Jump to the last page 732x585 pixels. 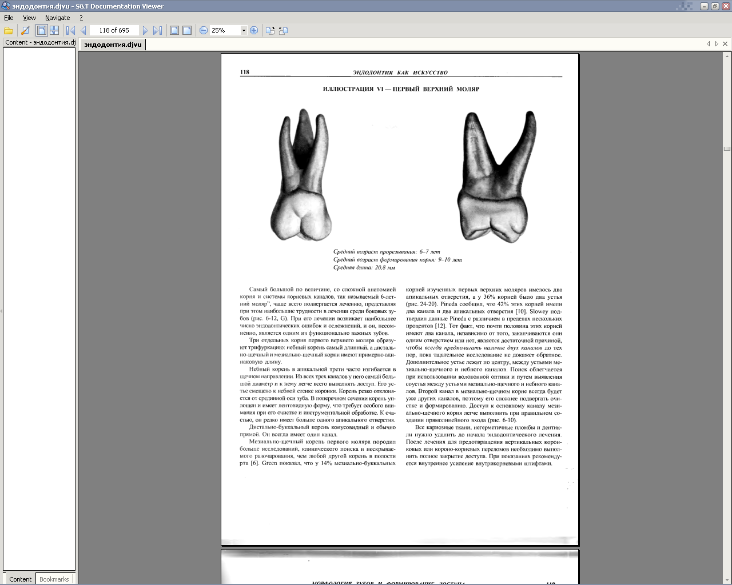coord(158,30)
